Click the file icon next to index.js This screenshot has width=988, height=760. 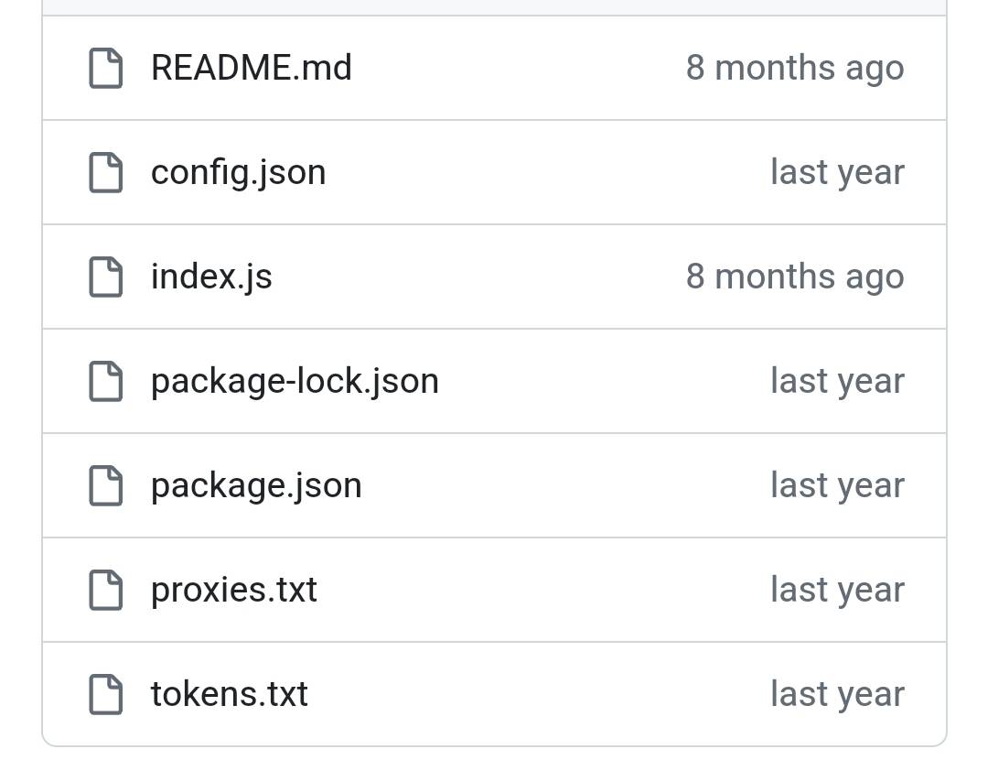coord(105,277)
